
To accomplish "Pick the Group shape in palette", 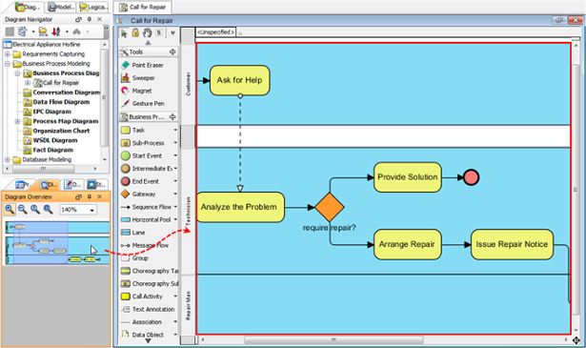I will [x=135, y=258].
